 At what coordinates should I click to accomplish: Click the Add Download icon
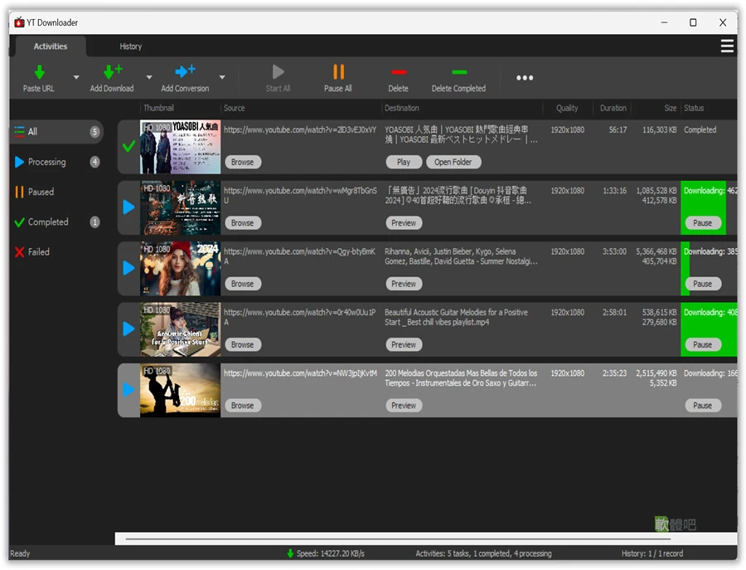tap(113, 72)
